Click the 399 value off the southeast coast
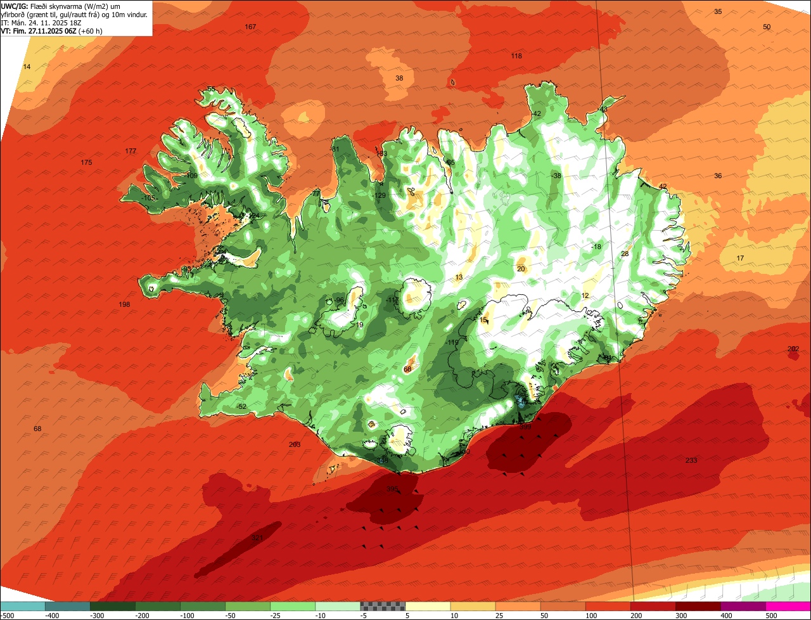 pyautogui.click(x=526, y=427)
